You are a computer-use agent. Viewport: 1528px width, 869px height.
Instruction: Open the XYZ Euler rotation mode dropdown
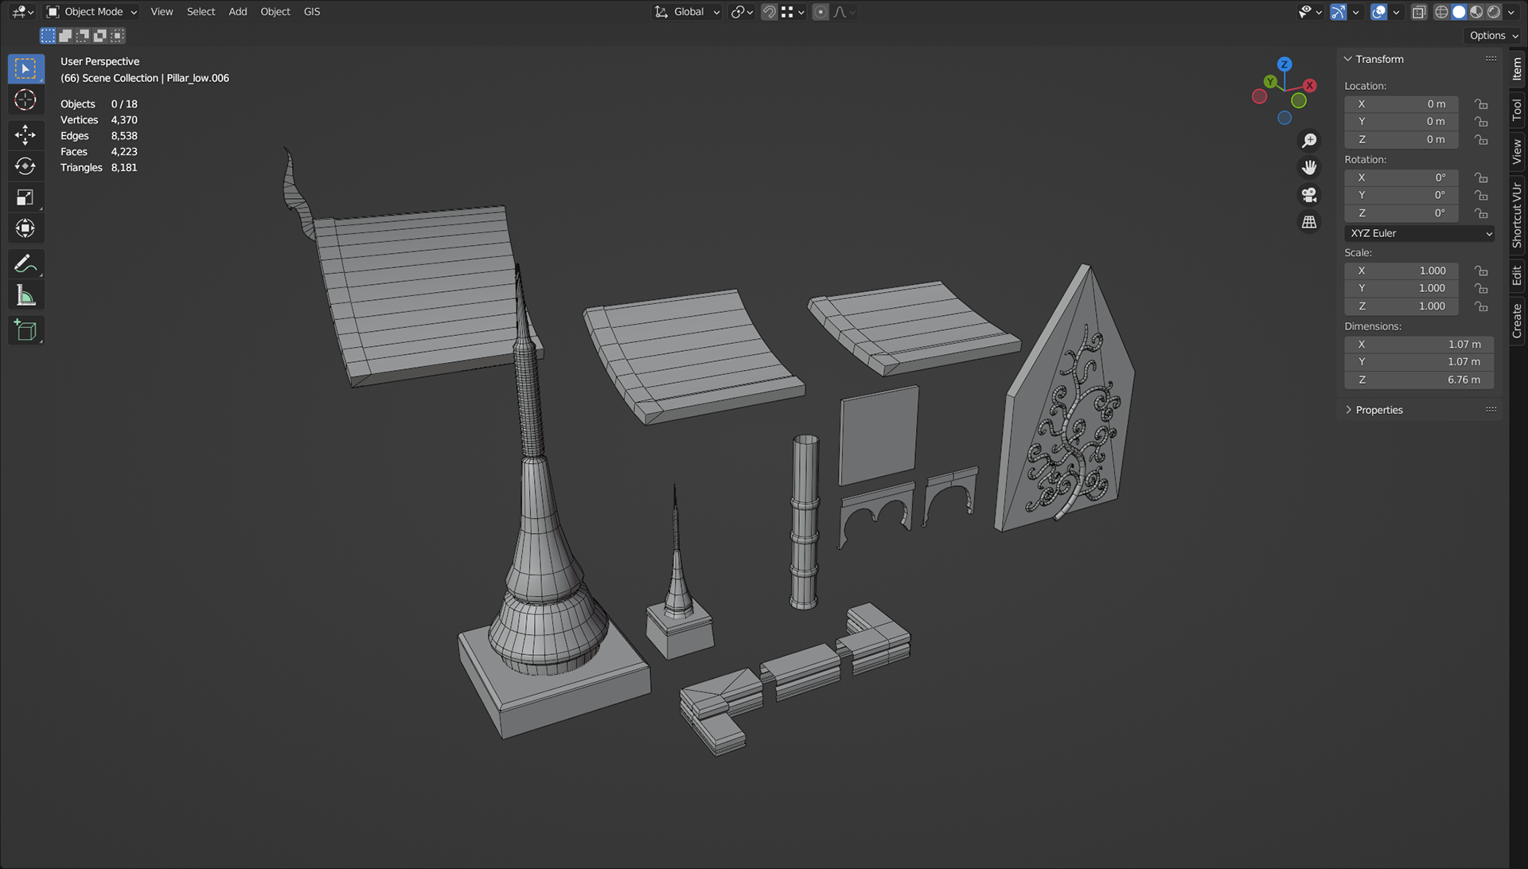click(x=1420, y=233)
